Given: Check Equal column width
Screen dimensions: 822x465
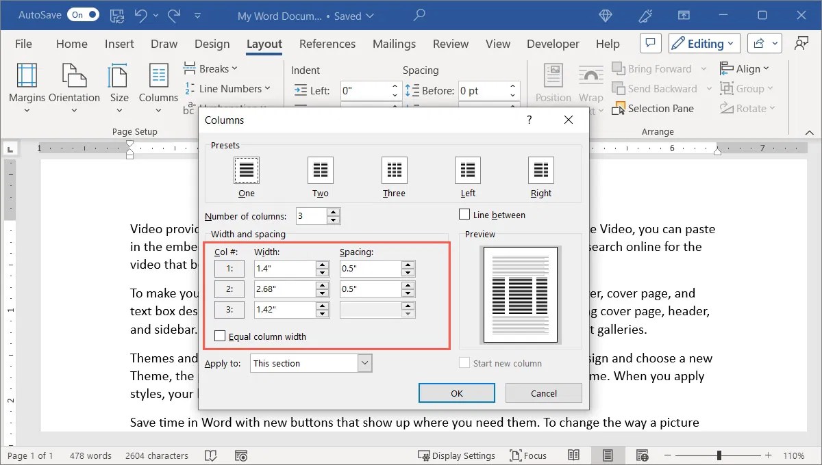Looking at the screenshot, I should pyautogui.click(x=220, y=336).
